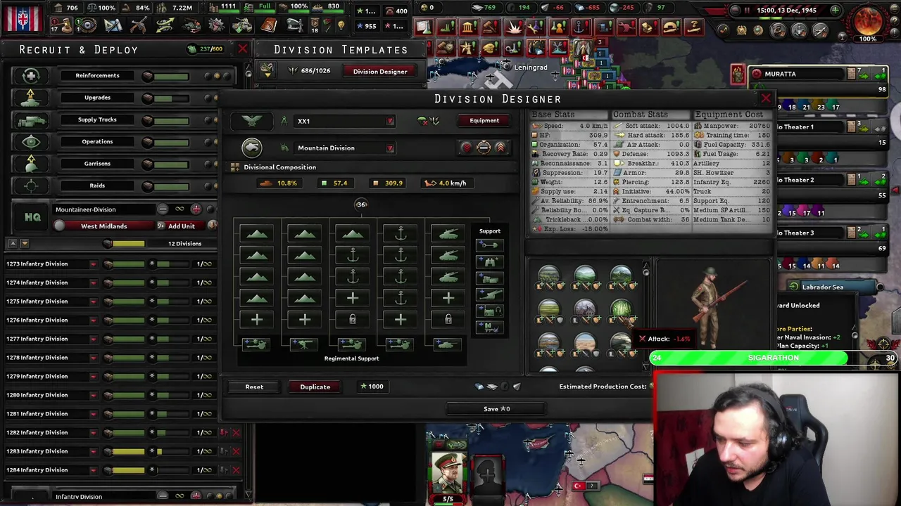Expand the 1277 Infantry Division row arrow
Image resolution: width=901 pixels, height=506 pixels.
(93, 339)
